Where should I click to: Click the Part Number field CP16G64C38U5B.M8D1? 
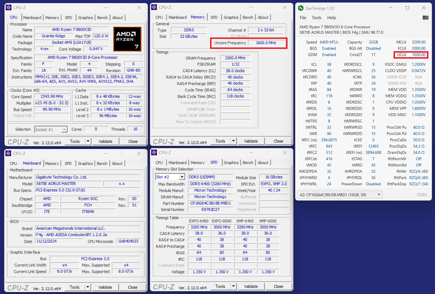point(210,203)
